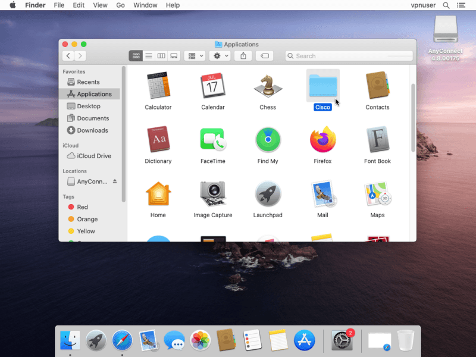Go back using the back arrow button
476x357 pixels.
coord(68,56)
